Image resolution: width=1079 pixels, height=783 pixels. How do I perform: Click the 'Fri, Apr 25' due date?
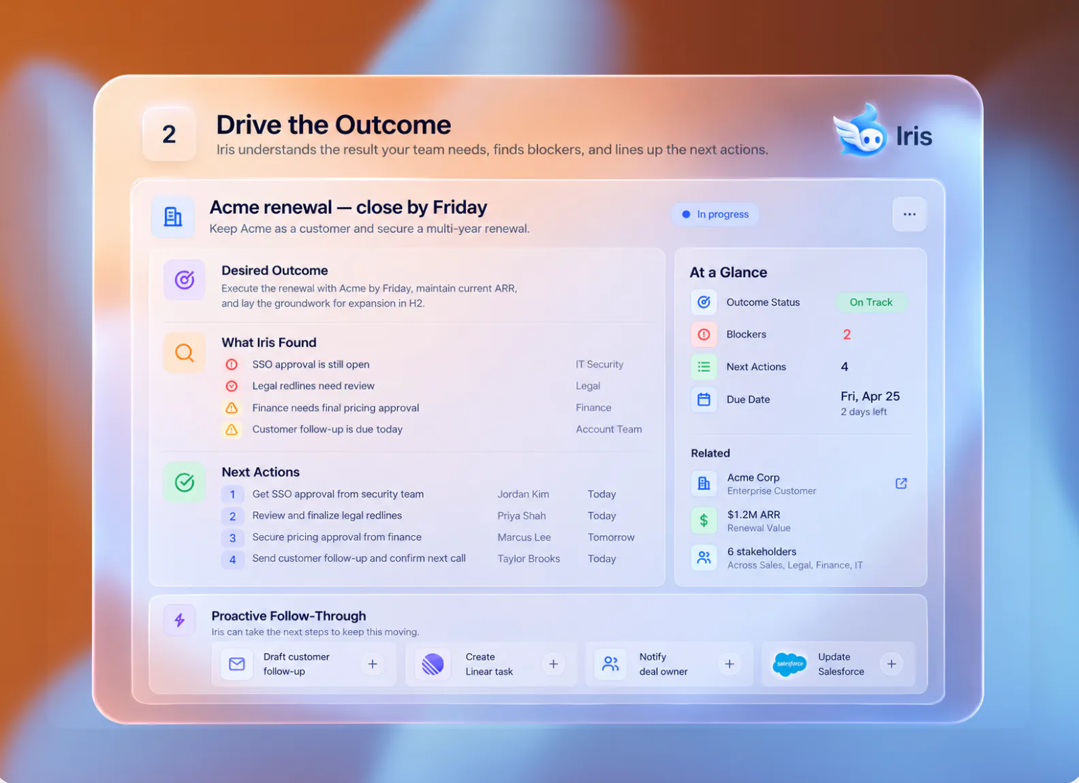pos(870,396)
